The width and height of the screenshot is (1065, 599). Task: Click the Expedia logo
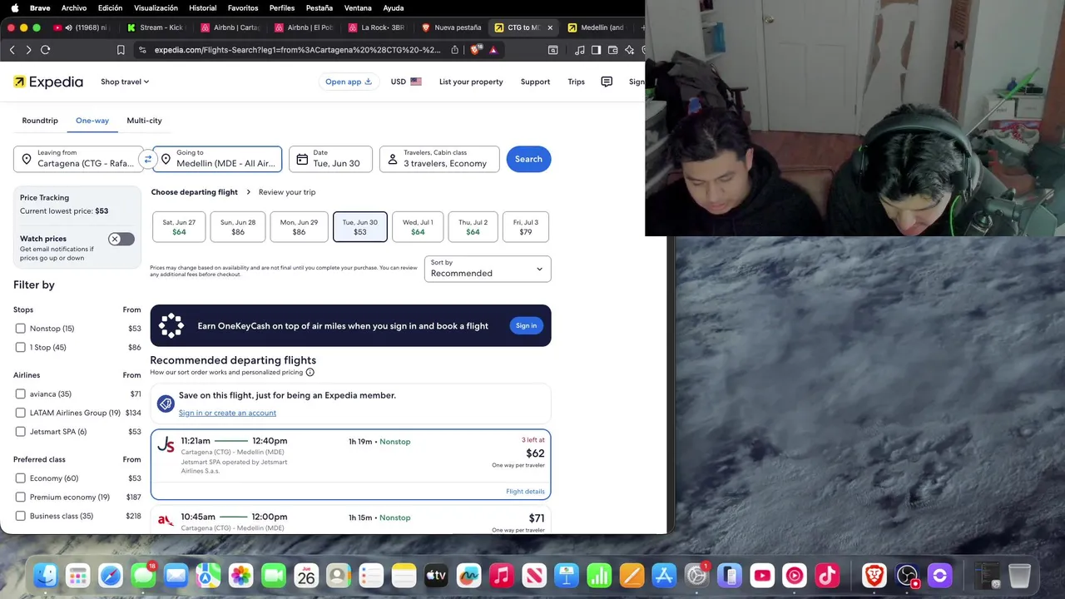coord(48,82)
